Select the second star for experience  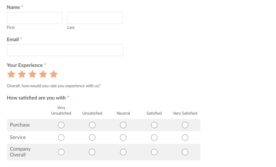tap(22, 74)
